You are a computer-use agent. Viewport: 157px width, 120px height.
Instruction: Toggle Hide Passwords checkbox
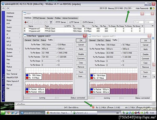pyautogui.click(x=134, y=8)
